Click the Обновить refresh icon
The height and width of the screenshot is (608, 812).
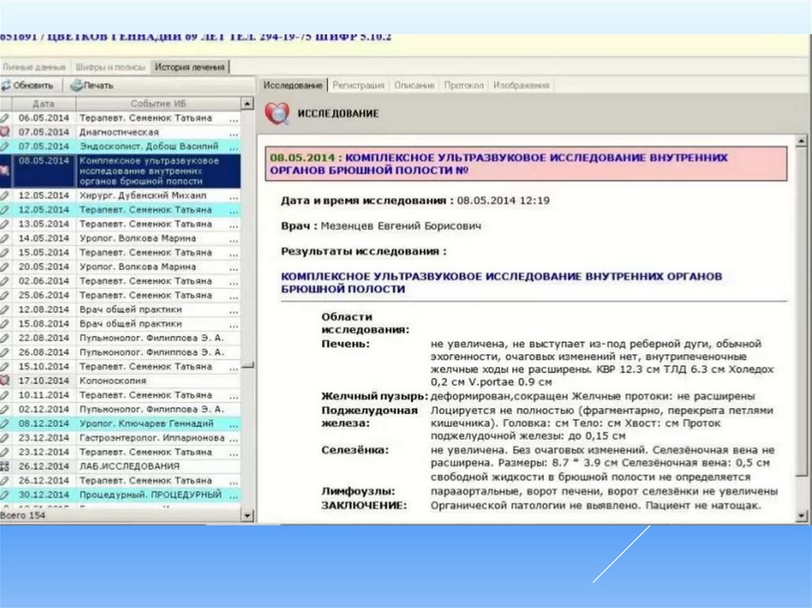[6, 86]
